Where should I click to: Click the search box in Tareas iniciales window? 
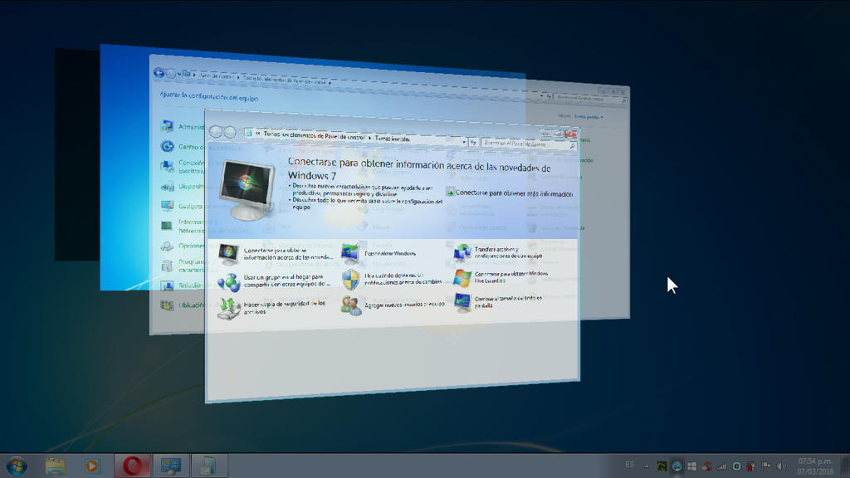pyautogui.click(x=529, y=144)
